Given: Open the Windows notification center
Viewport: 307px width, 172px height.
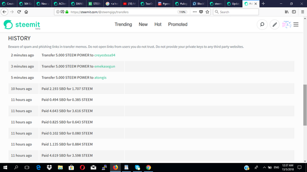Looking at the screenshot, I should pos(299,168).
